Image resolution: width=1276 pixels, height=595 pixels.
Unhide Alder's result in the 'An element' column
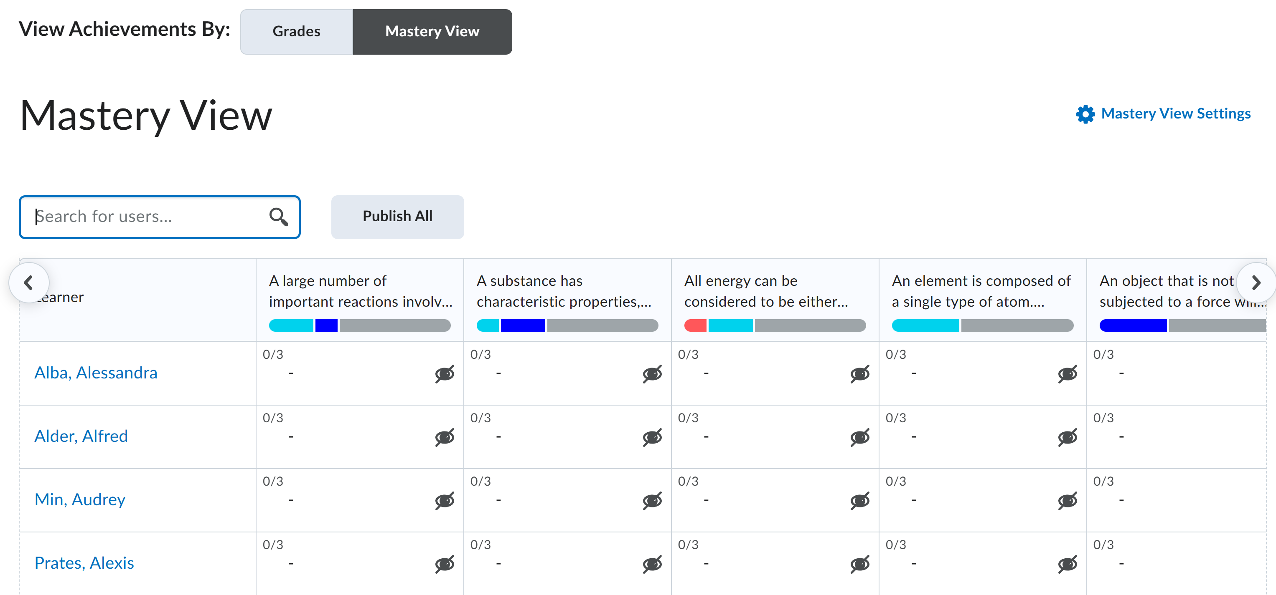tap(1068, 437)
